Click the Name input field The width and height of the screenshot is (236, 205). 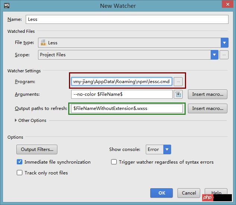pos(127,19)
